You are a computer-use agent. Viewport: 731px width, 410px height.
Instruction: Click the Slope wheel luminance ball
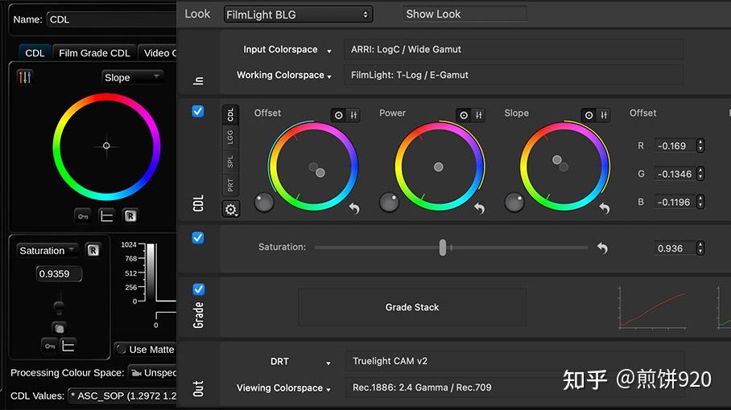[x=514, y=203]
